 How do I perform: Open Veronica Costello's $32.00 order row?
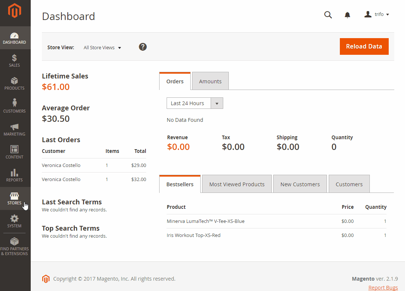[x=94, y=179]
